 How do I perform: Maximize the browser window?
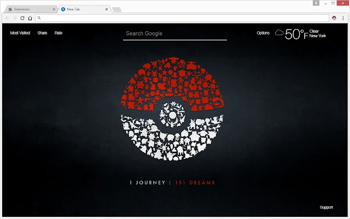pos(333,3)
